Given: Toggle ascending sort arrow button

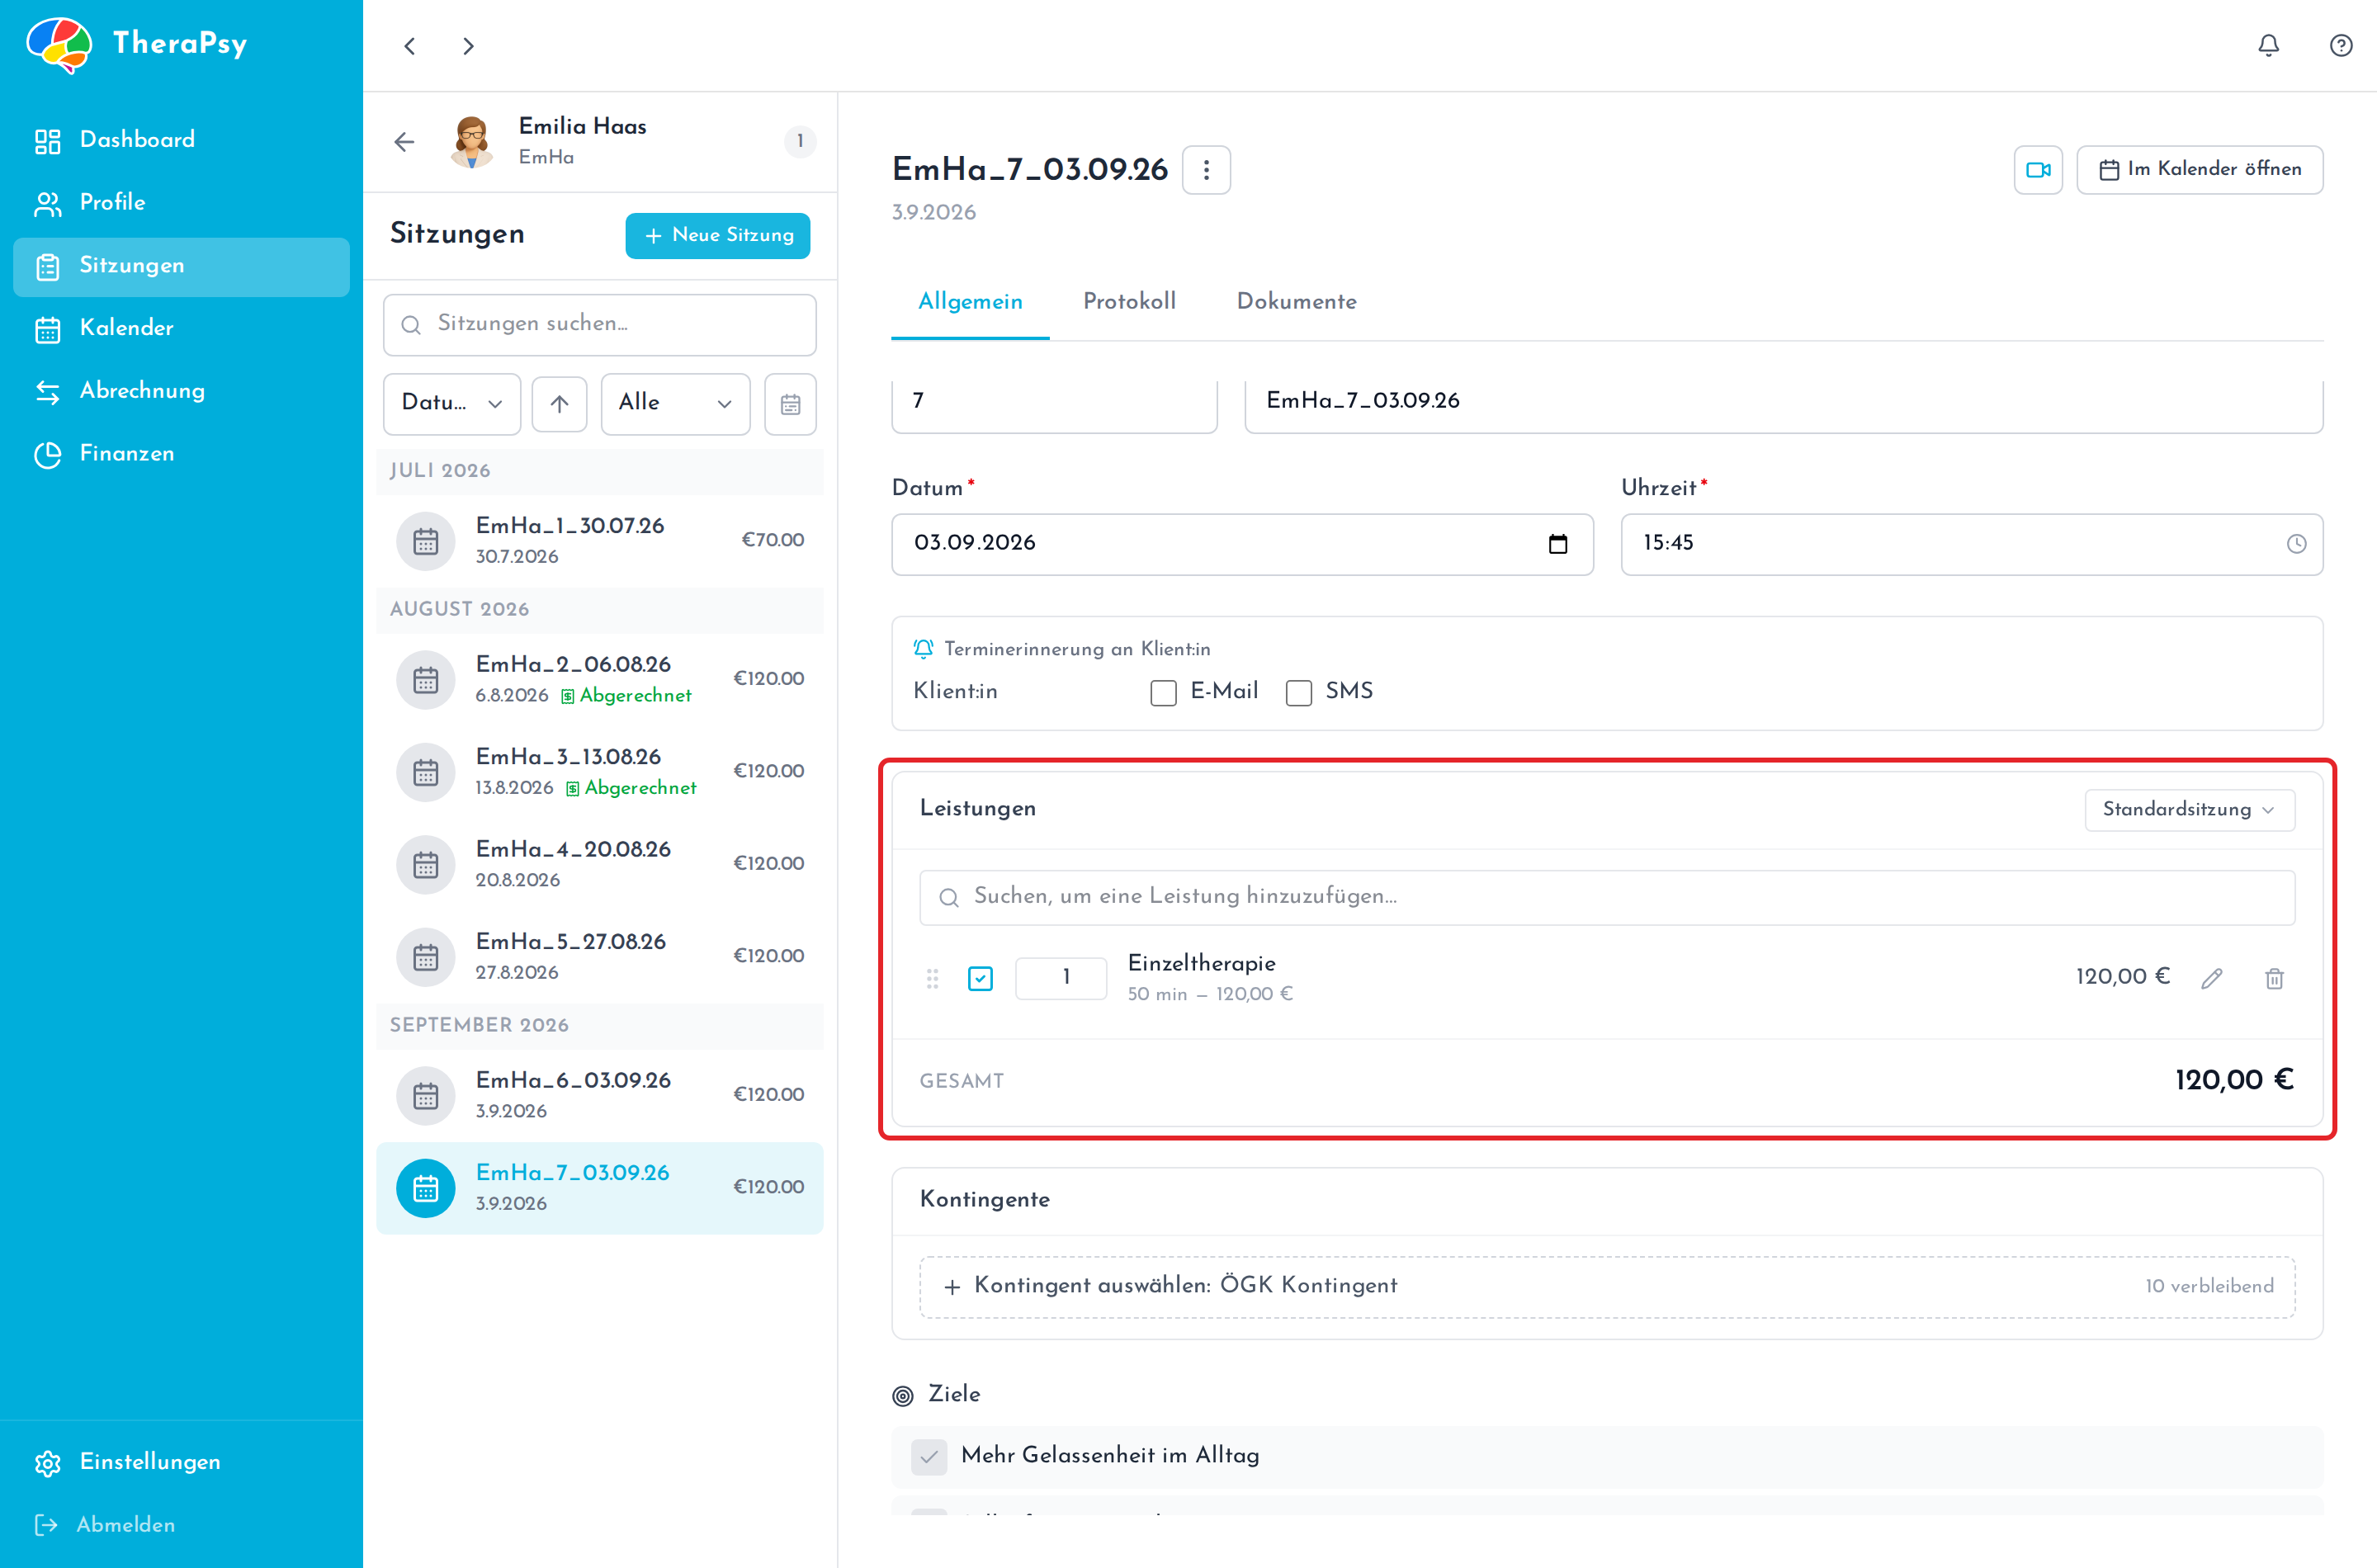Looking at the screenshot, I should (x=559, y=404).
